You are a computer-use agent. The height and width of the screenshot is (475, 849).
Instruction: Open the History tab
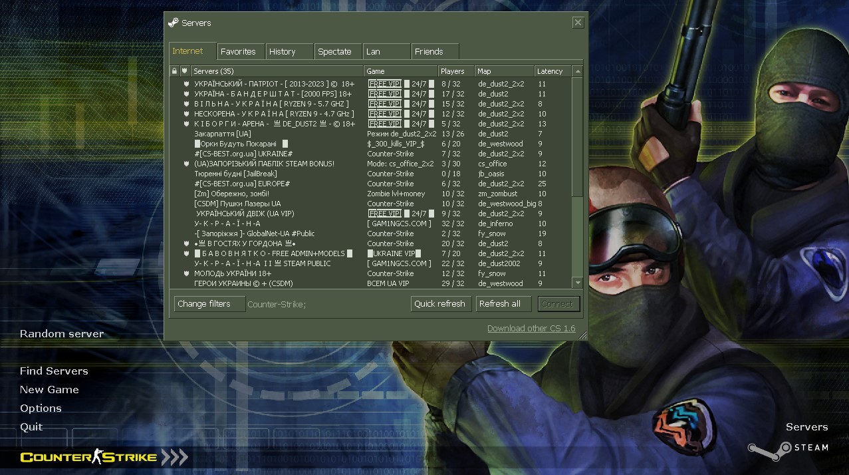[x=289, y=51]
